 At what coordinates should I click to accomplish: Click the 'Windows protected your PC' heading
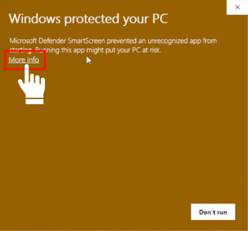point(88,19)
